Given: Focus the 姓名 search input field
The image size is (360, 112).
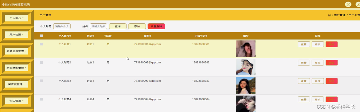Looking at the screenshot, I should (x=98, y=26).
